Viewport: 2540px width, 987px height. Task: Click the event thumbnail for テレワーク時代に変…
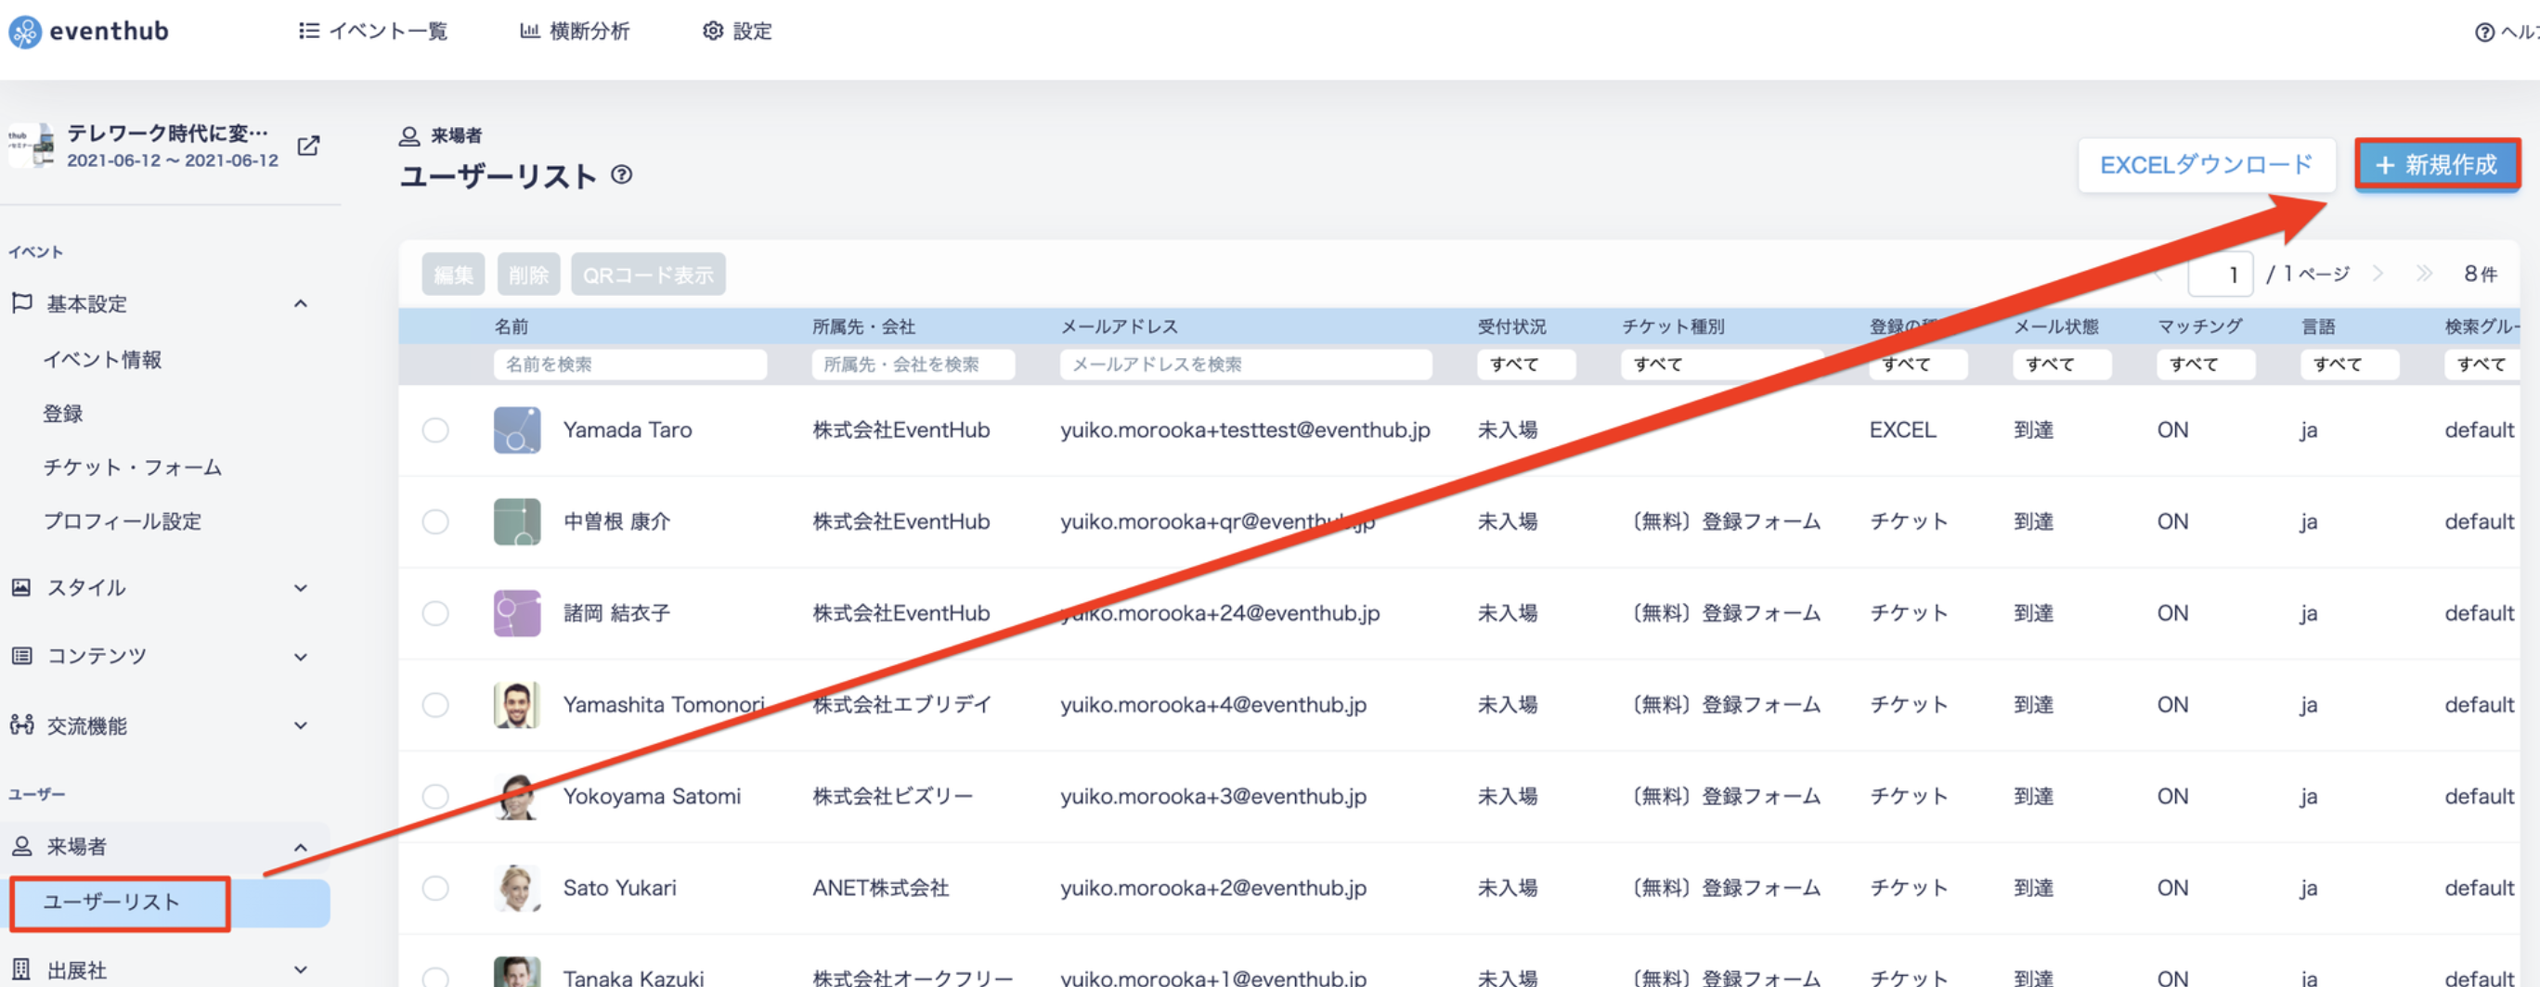pos(32,146)
